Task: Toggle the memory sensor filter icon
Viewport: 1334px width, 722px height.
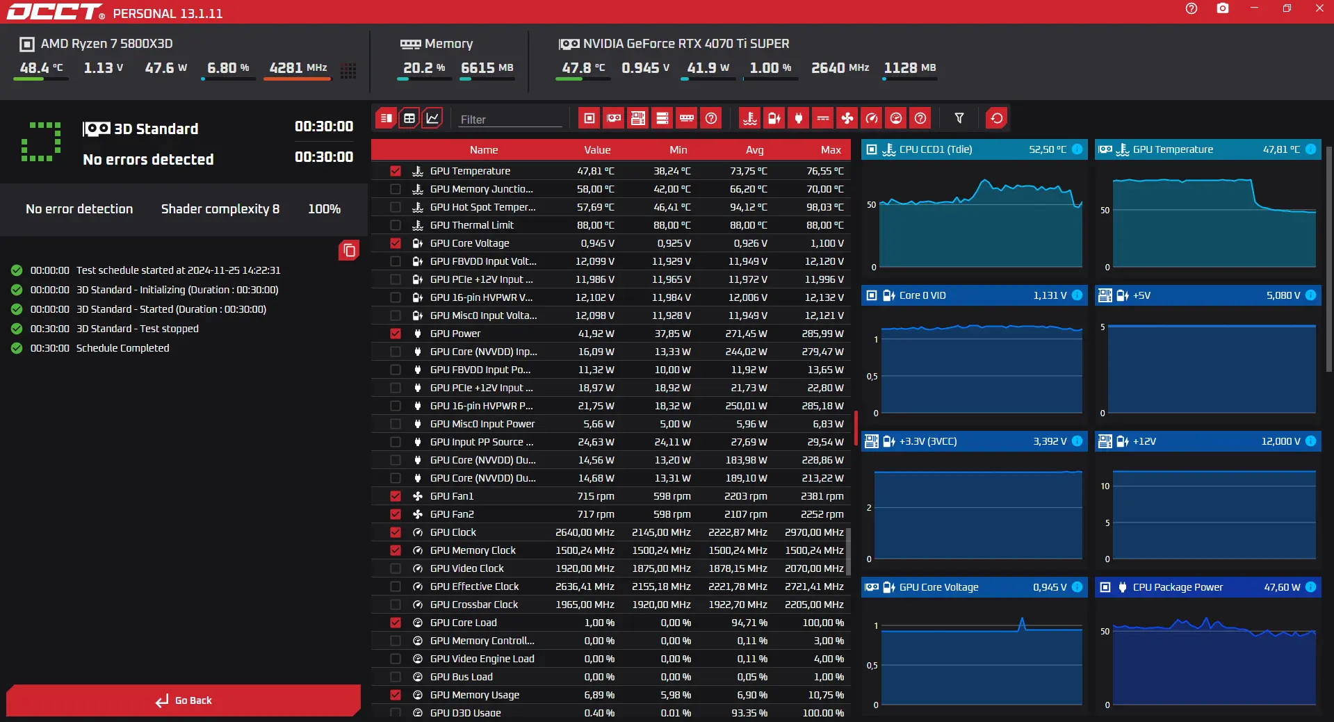Action: pyautogui.click(x=687, y=118)
